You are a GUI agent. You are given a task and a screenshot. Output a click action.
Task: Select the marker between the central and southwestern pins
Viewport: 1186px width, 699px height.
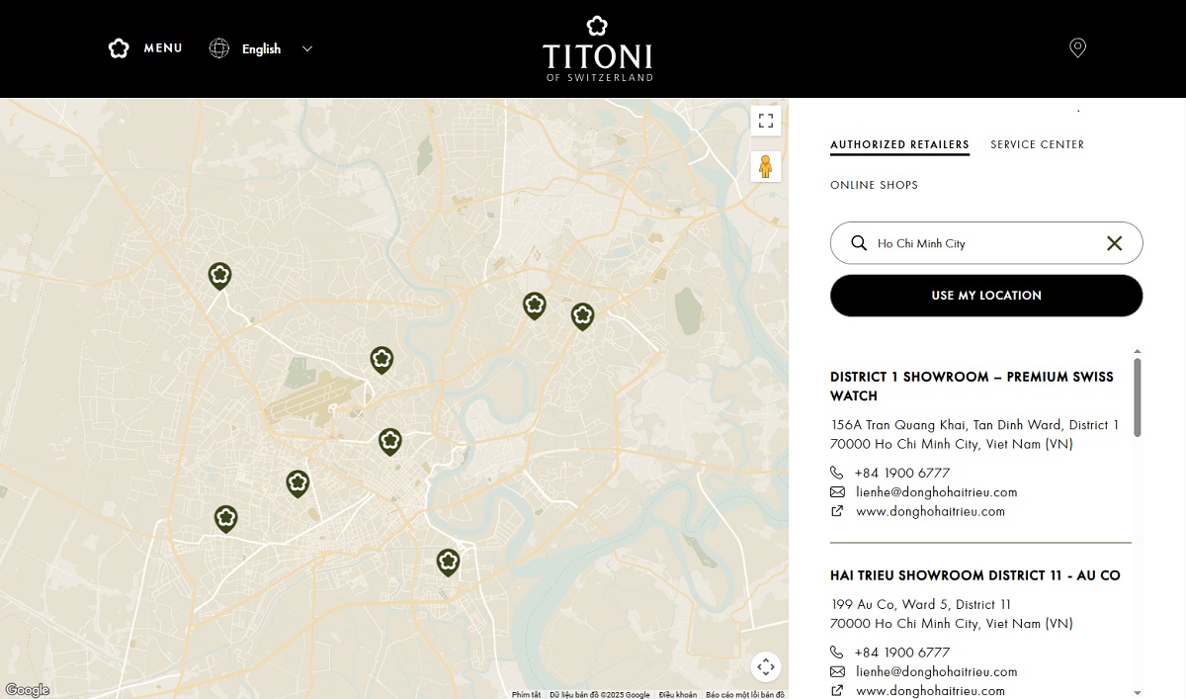297,483
